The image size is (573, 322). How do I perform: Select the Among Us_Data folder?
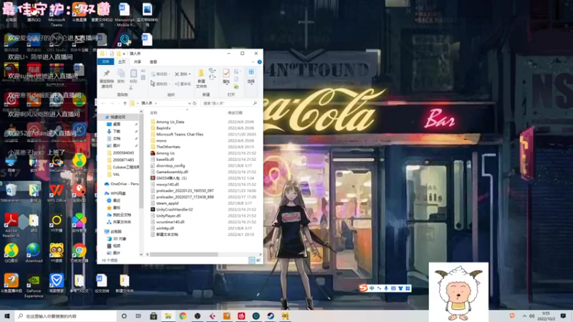coord(168,122)
